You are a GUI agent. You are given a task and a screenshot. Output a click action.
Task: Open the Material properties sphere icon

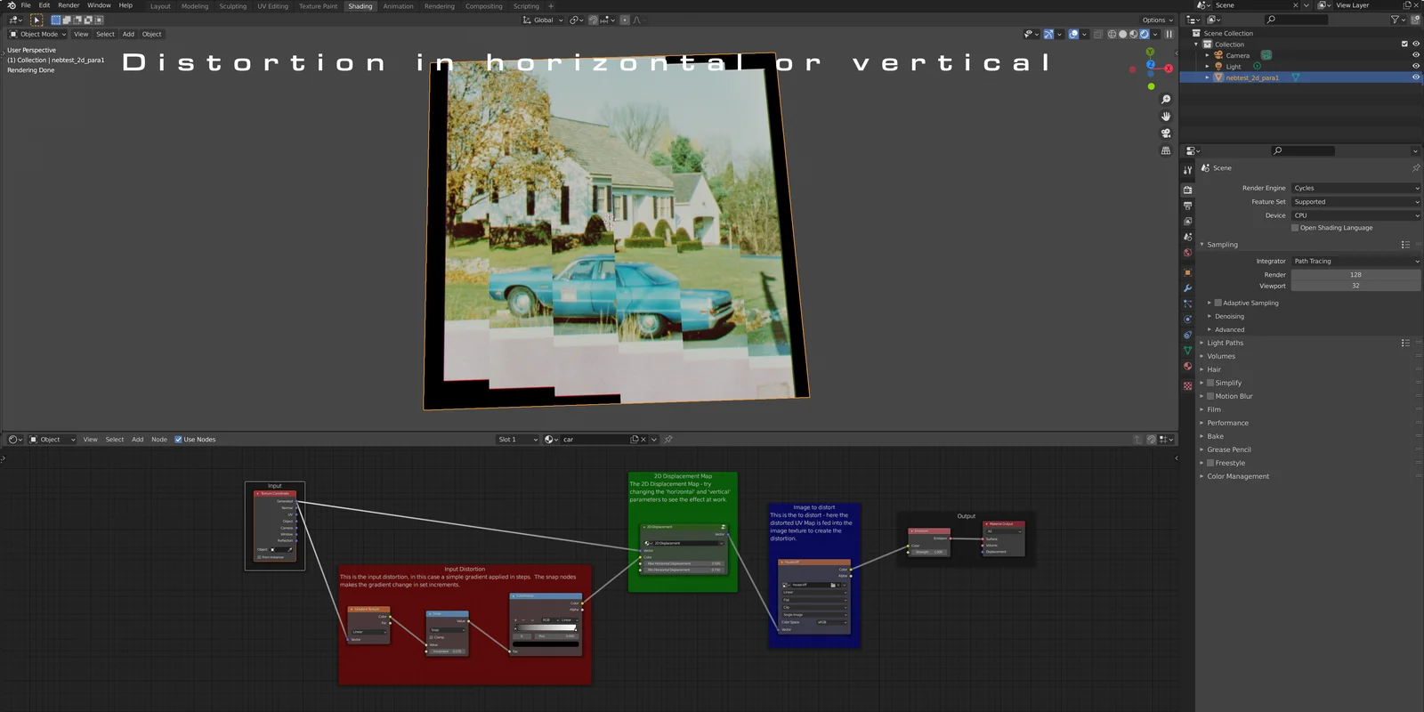[1187, 366]
